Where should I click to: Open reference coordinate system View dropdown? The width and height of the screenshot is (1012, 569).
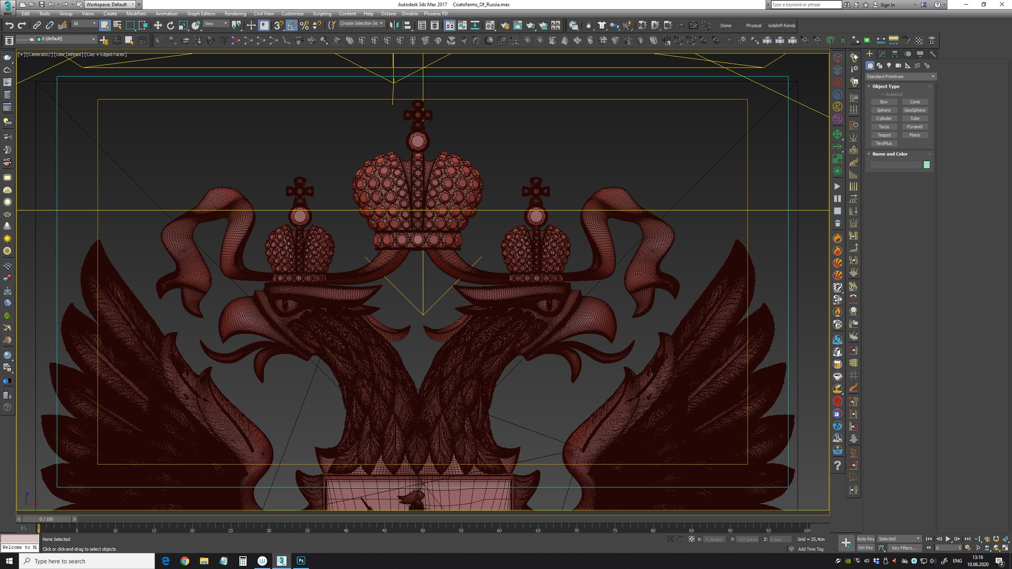coord(216,24)
